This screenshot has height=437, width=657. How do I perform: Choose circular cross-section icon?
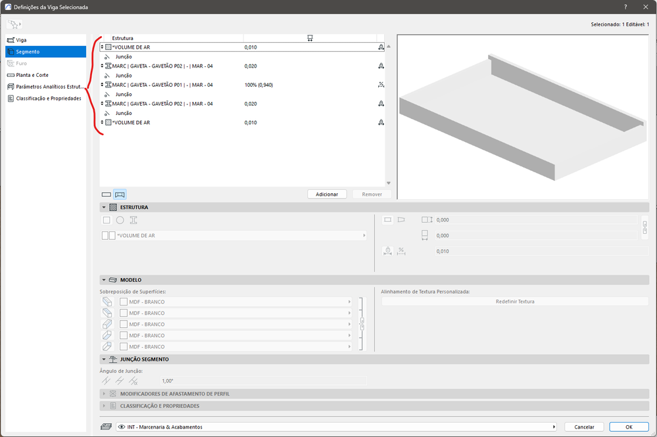[x=120, y=220]
